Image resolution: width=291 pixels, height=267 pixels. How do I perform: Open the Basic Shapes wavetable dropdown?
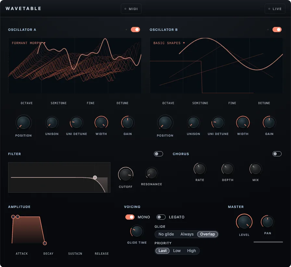(x=169, y=43)
